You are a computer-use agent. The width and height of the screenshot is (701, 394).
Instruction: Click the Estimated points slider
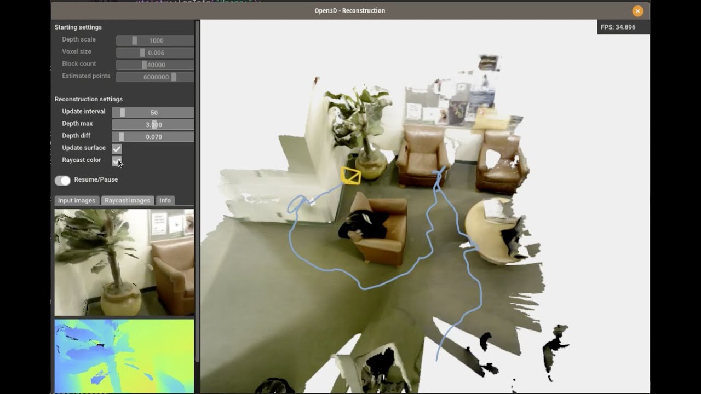tap(155, 77)
